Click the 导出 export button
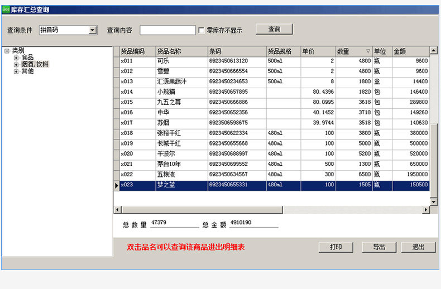Viewport: 441px width, 289px height. coord(379,247)
